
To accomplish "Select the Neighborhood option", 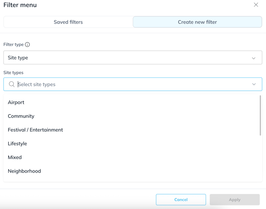I will click(x=24, y=171).
